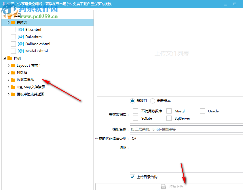
Task: Click the 对话框 folder icon
Action: [13, 73]
